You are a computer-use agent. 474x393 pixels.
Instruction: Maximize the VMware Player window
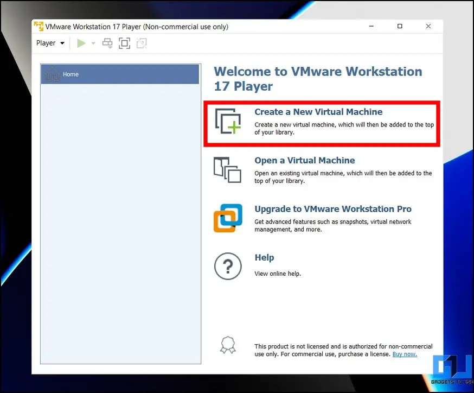click(x=400, y=27)
